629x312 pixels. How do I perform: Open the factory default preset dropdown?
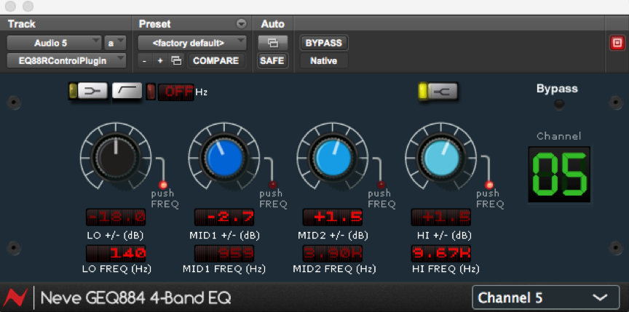pyautogui.click(x=192, y=43)
